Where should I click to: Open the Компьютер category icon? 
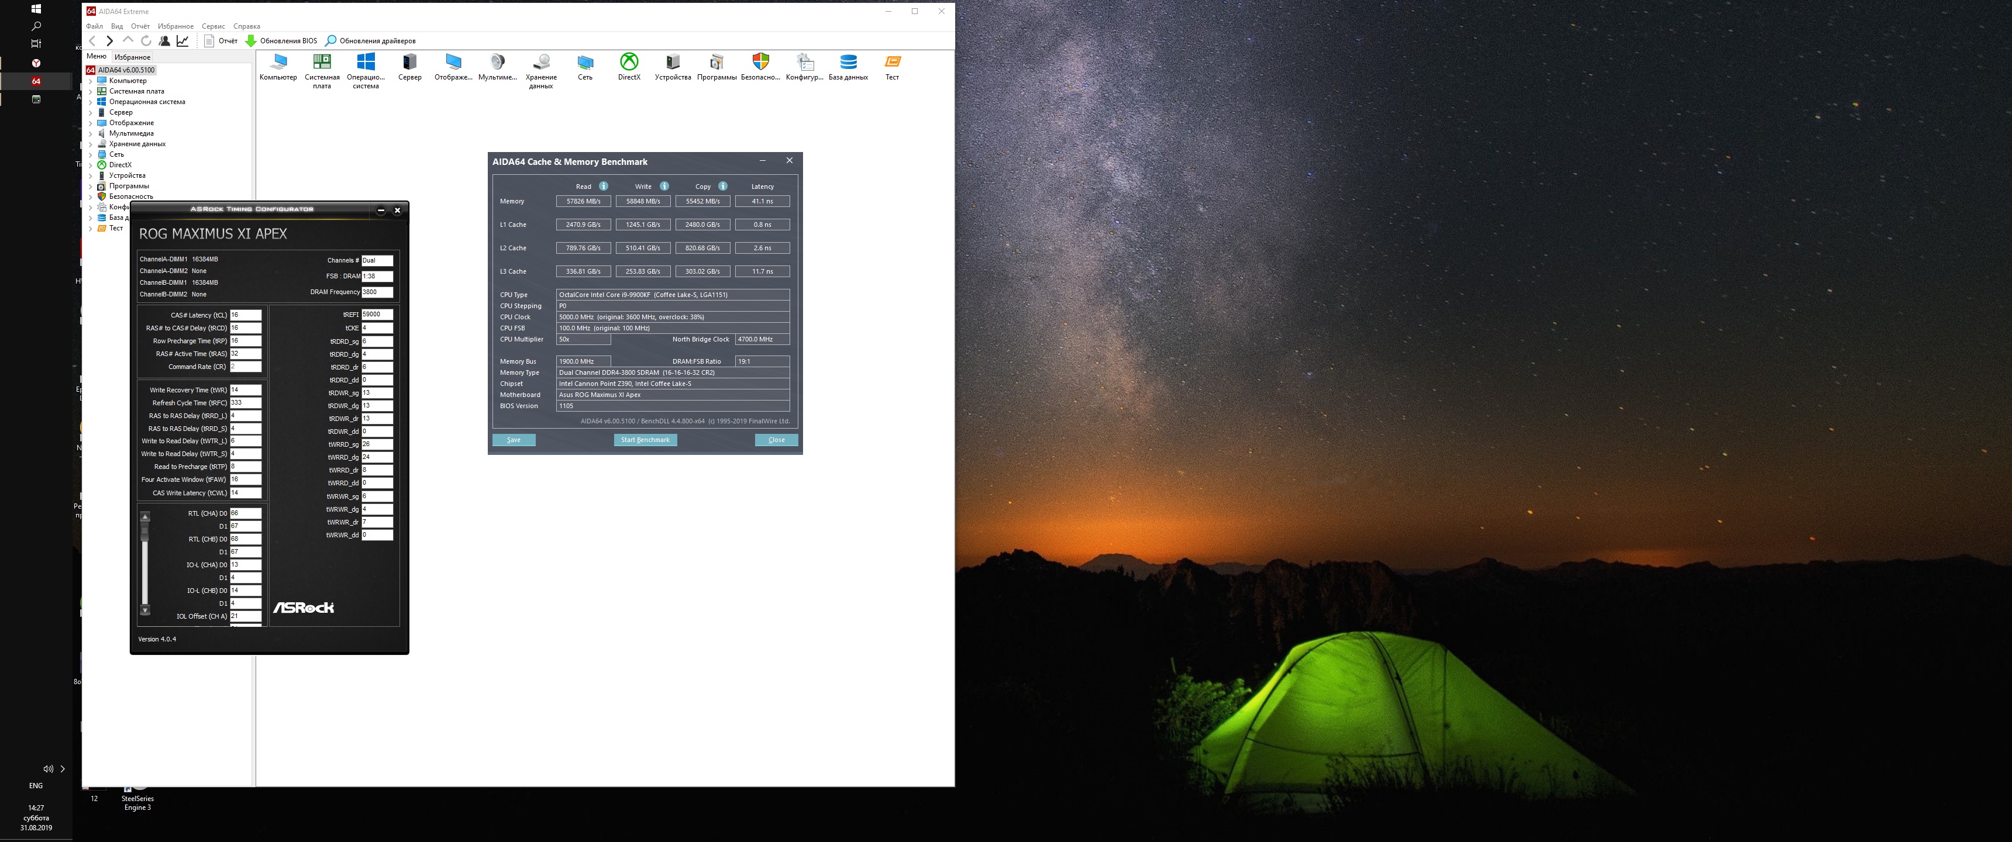coord(278,63)
